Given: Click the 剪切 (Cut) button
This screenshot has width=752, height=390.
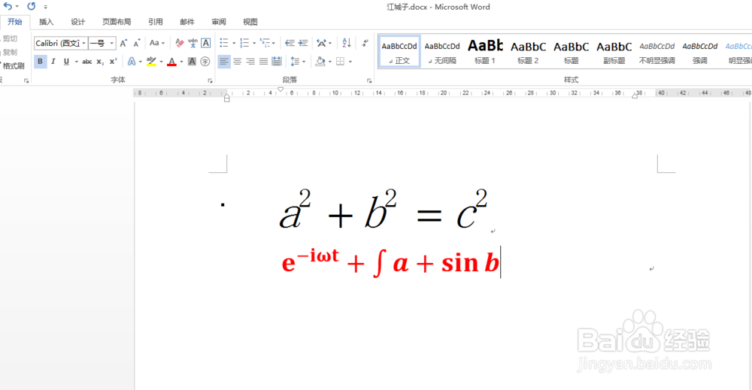Looking at the screenshot, I should point(9,38).
